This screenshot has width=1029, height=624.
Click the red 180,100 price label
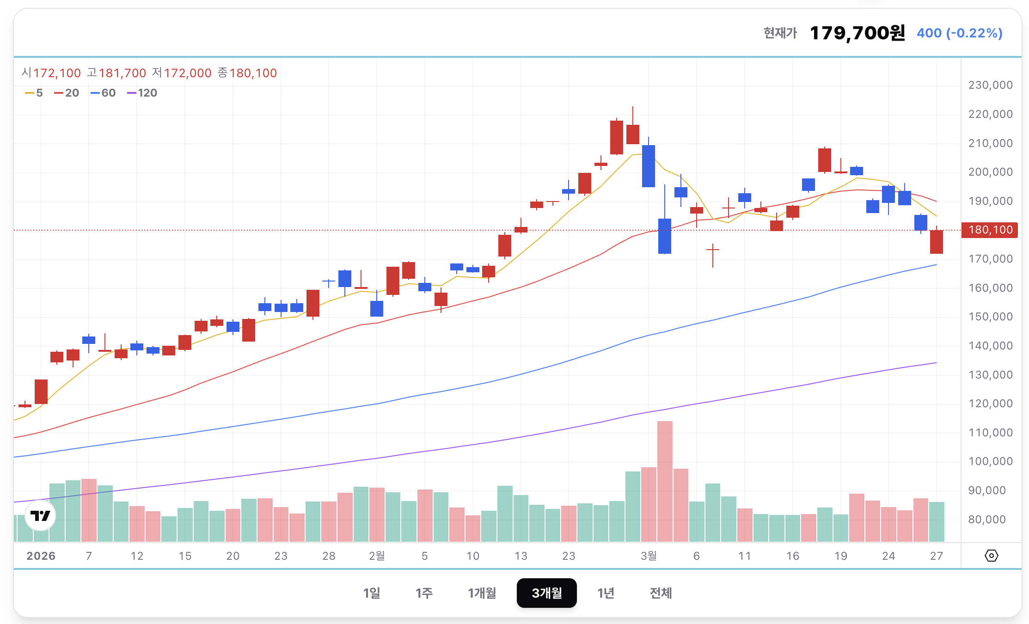coord(990,230)
